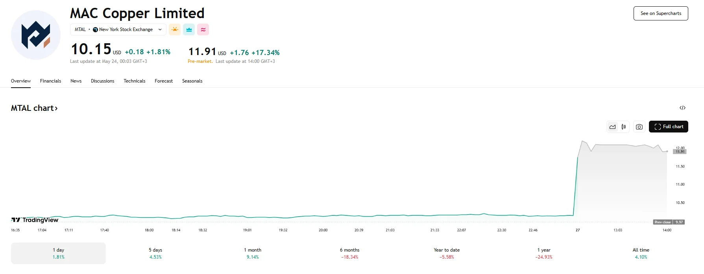Switch time range to 1 year
704x274 pixels.
click(544, 253)
